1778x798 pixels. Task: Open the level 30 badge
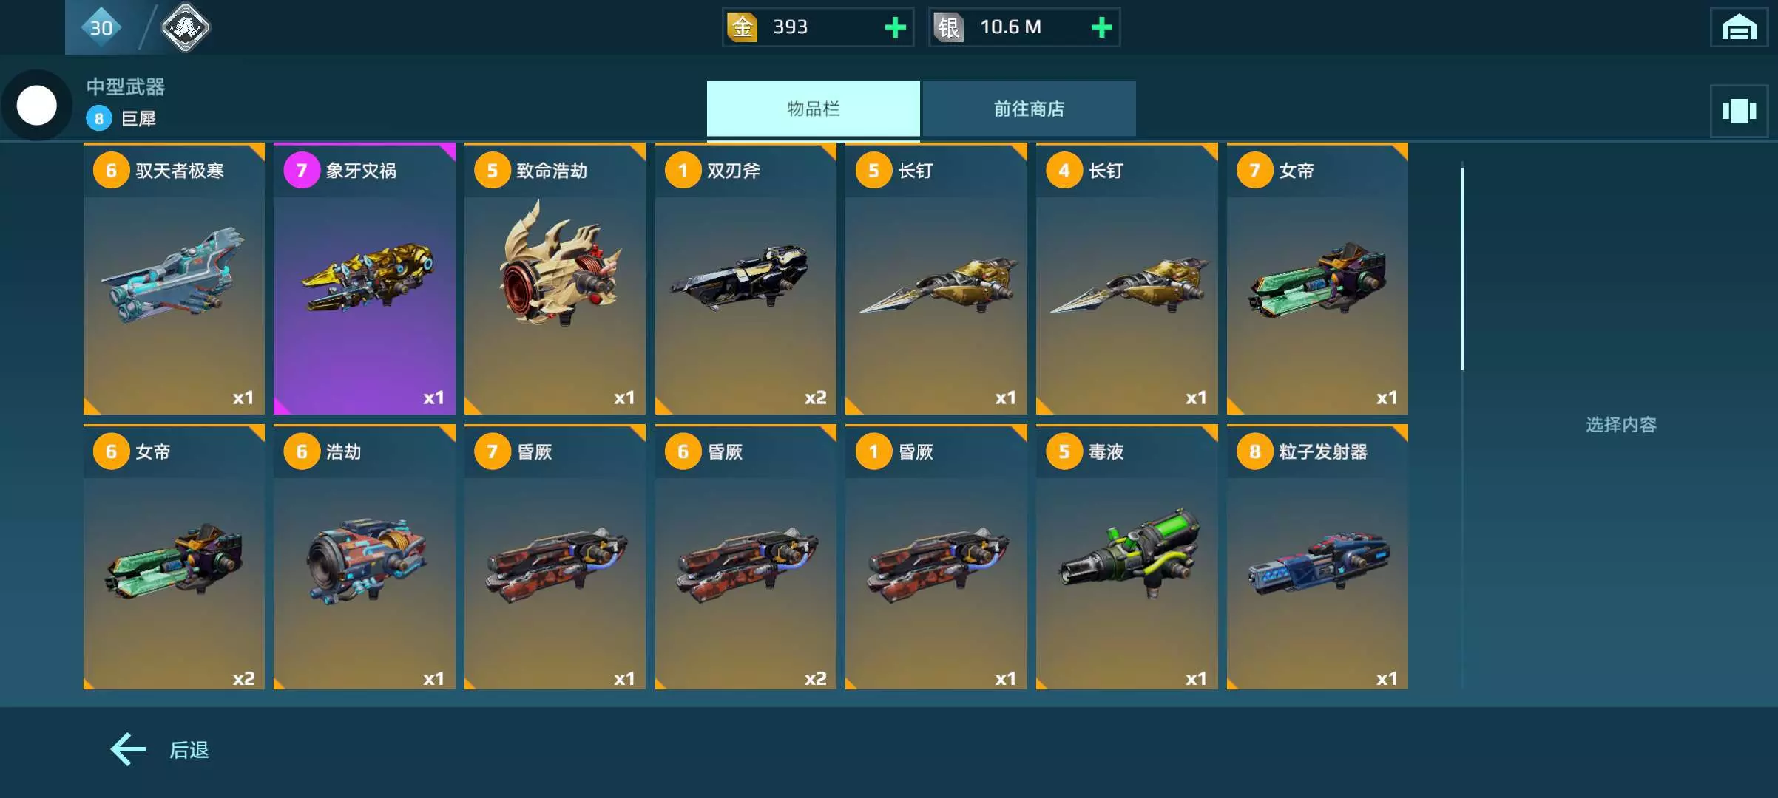point(101,27)
